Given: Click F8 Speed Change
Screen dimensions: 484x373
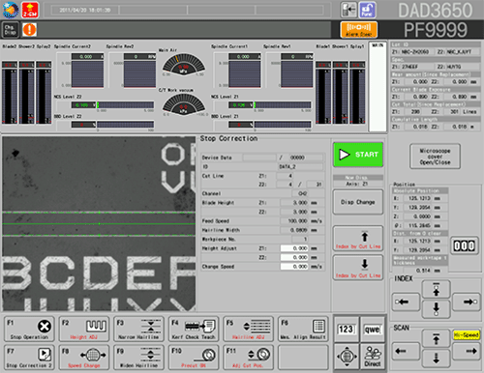Looking at the screenshot, I should [84, 358].
